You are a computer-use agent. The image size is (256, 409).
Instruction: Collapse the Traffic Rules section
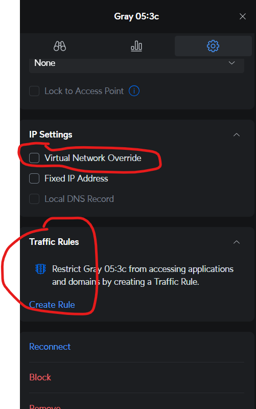237,242
